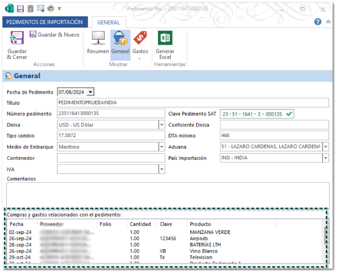The image size is (337, 273).
Task: Open the Resumen view
Action: tap(98, 39)
